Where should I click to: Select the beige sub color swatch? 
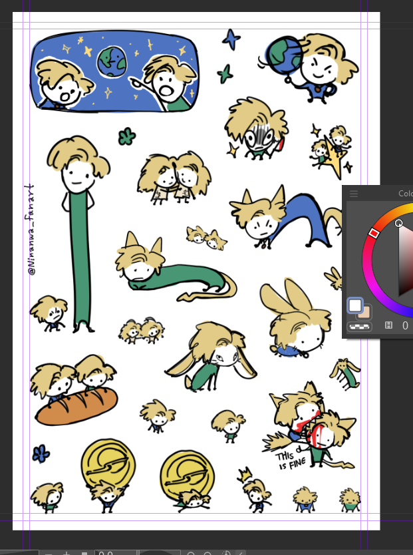click(x=366, y=313)
